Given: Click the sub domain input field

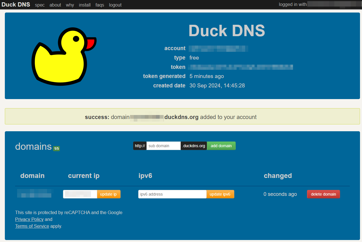Looking at the screenshot, I should [164, 146].
